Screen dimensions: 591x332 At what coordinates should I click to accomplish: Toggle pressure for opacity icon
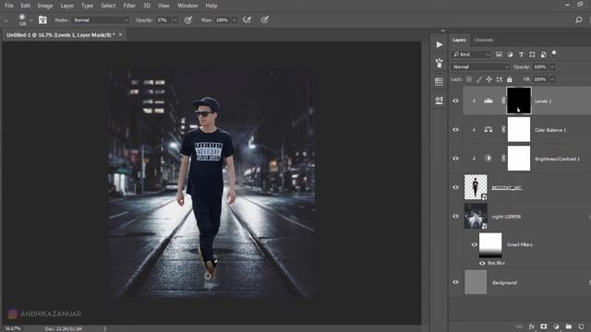[x=188, y=20]
